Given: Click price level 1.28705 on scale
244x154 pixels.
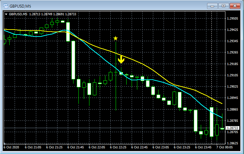Looking at the screenshot, I should [232, 132].
